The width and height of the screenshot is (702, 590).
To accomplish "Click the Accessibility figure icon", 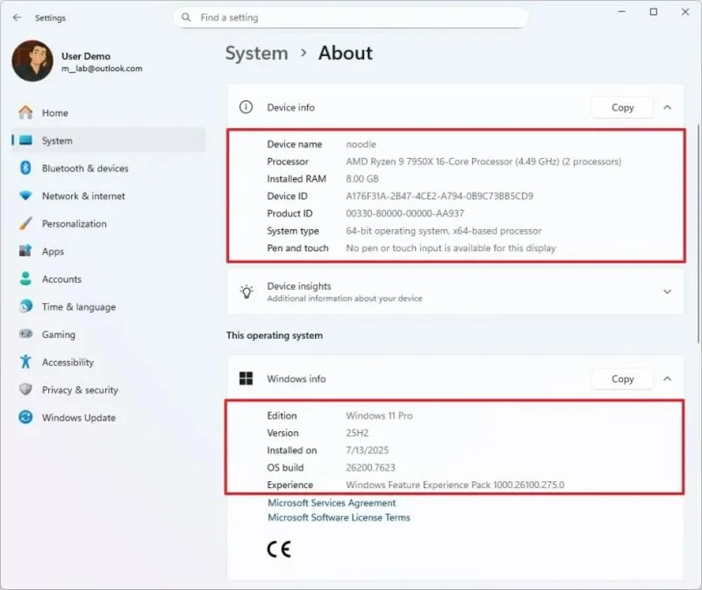I will (25, 362).
